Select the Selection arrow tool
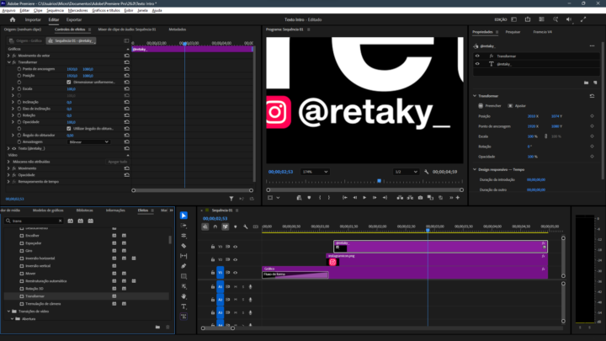The height and width of the screenshot is (341, 606). coord(183,216)
